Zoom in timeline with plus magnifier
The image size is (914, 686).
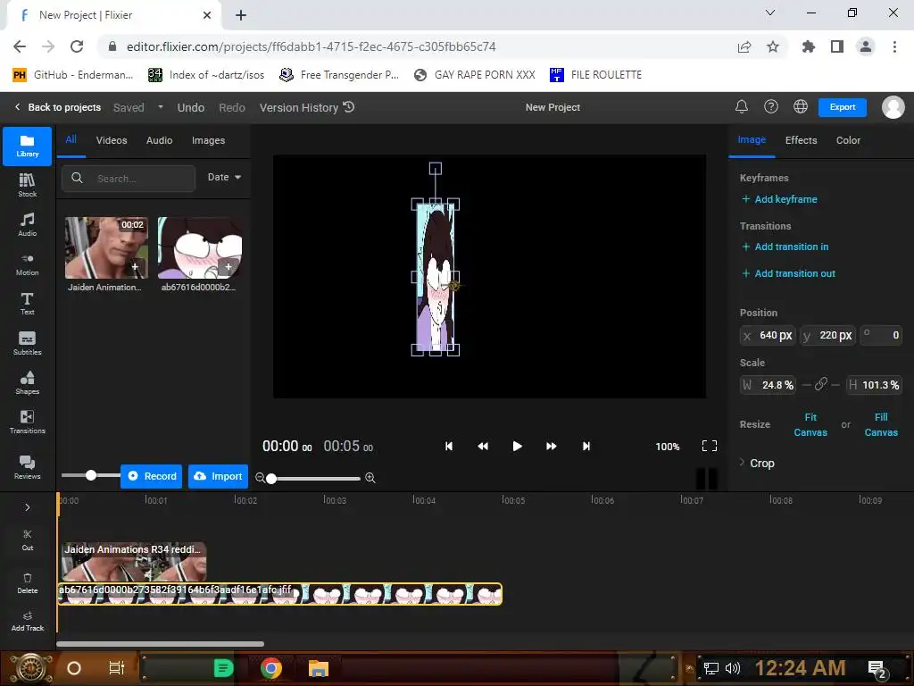pos(370,478)
